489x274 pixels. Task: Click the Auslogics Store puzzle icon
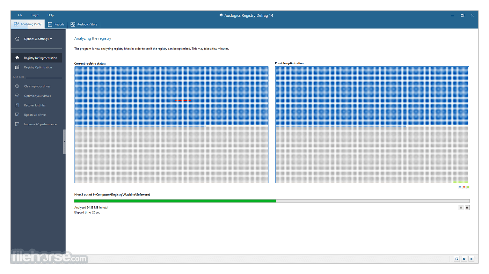pos(73,24)
